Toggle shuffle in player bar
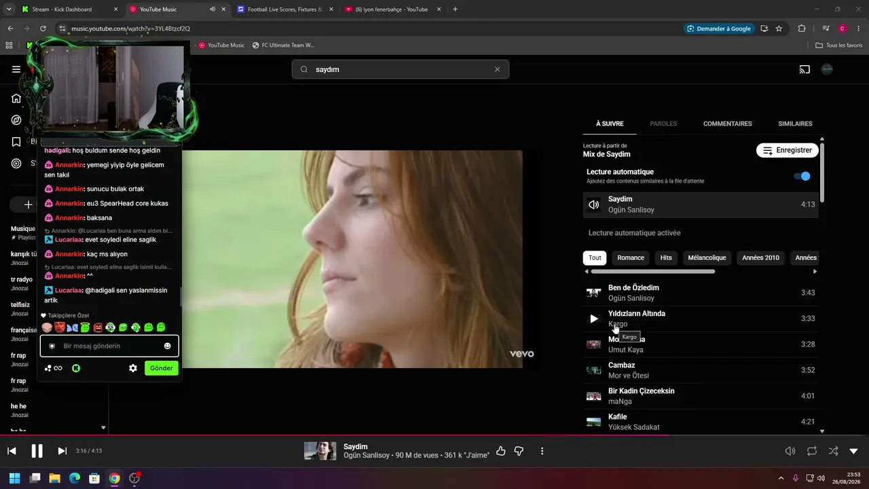Image resolution: width=869 pixels, height=489 pixels. click(833, 451)
